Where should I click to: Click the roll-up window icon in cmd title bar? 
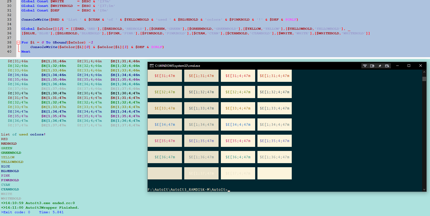pyautogui.click(x=365, y=66)
